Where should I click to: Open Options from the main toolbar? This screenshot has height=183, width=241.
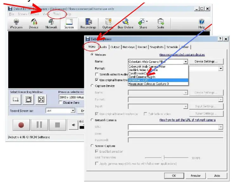coord(108,24)
